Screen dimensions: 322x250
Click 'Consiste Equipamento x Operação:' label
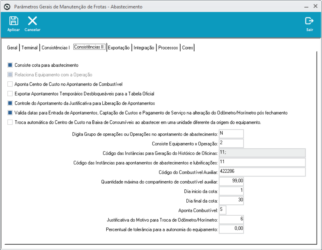click(x=185, y=144)
